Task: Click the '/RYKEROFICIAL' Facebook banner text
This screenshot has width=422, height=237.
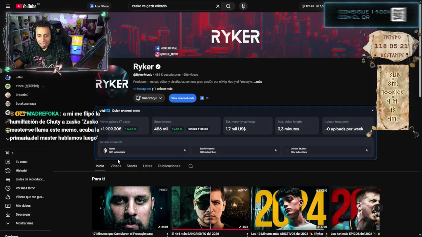Action: pos(169,48)
